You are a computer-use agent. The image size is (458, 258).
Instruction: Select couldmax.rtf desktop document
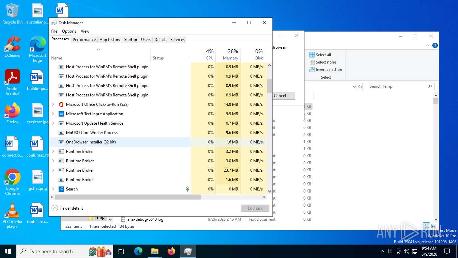[37, 147]
